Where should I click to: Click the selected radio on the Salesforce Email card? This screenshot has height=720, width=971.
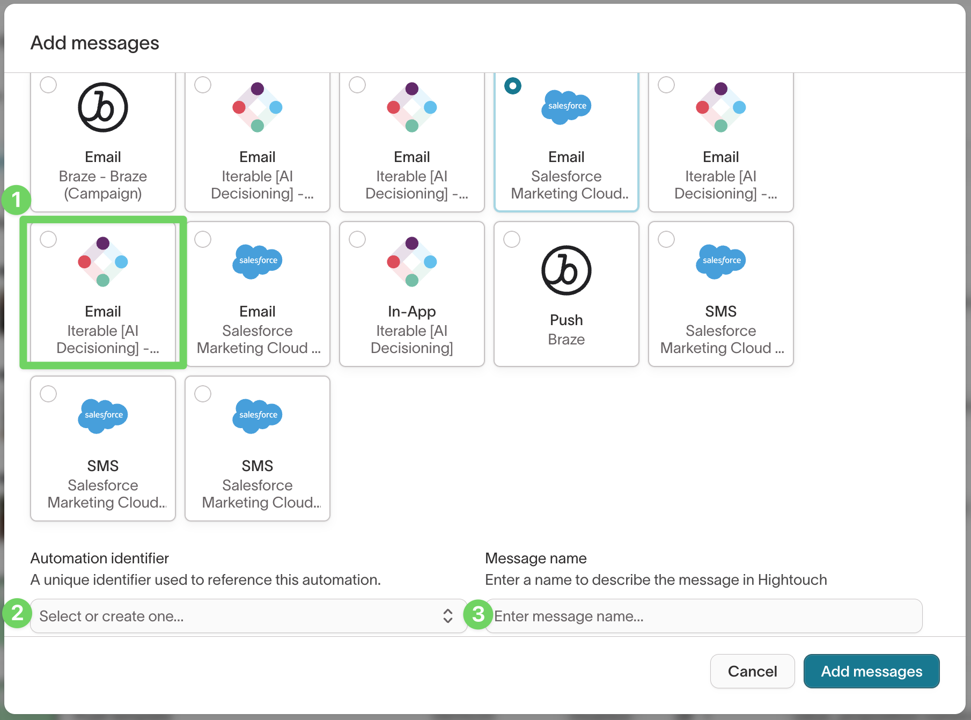pos(513,85)
